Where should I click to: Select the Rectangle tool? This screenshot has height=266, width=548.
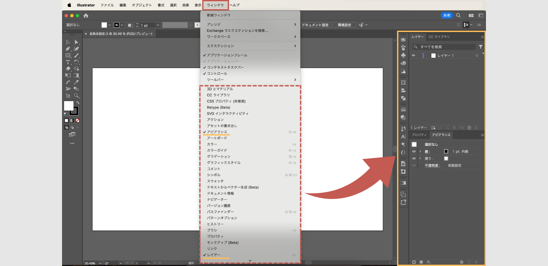click(68, 55)
